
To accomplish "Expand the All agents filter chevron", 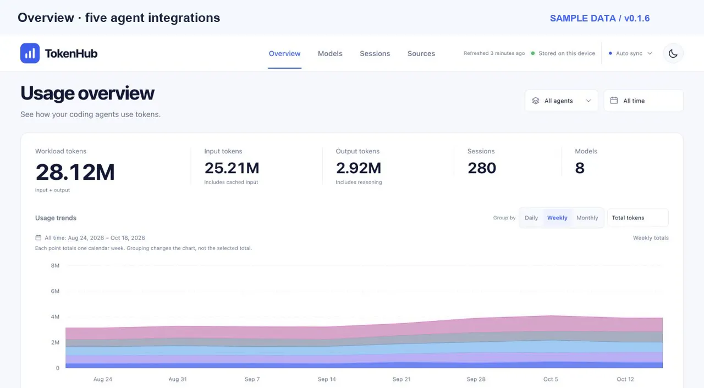I will pyautogui.click(x=588, y=101).
